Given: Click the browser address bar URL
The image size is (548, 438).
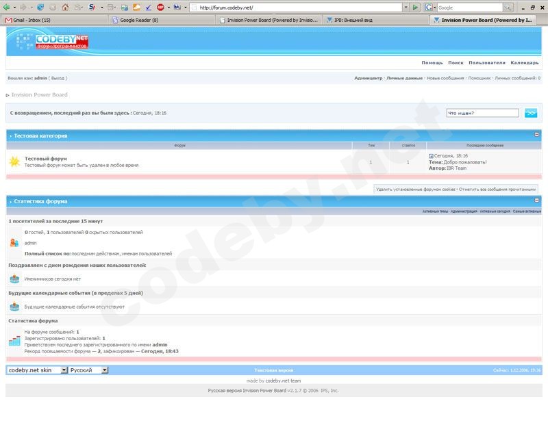Looking at the screenshot, I should (x=296, y=7).
